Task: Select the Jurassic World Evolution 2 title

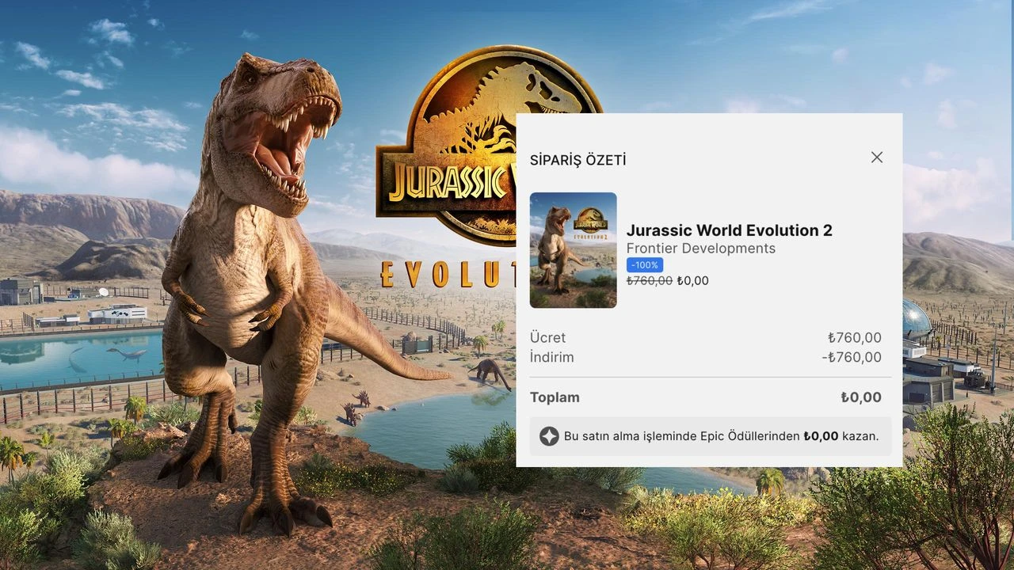Action: (x=729, y=230)
